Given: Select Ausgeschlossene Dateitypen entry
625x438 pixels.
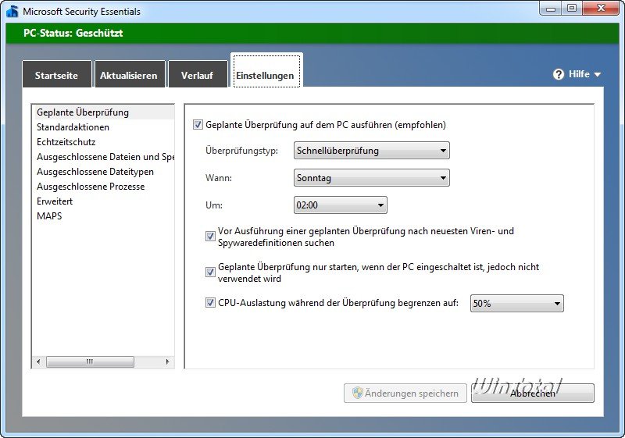Looking at the screenshot, I should (x=103, y=172).
